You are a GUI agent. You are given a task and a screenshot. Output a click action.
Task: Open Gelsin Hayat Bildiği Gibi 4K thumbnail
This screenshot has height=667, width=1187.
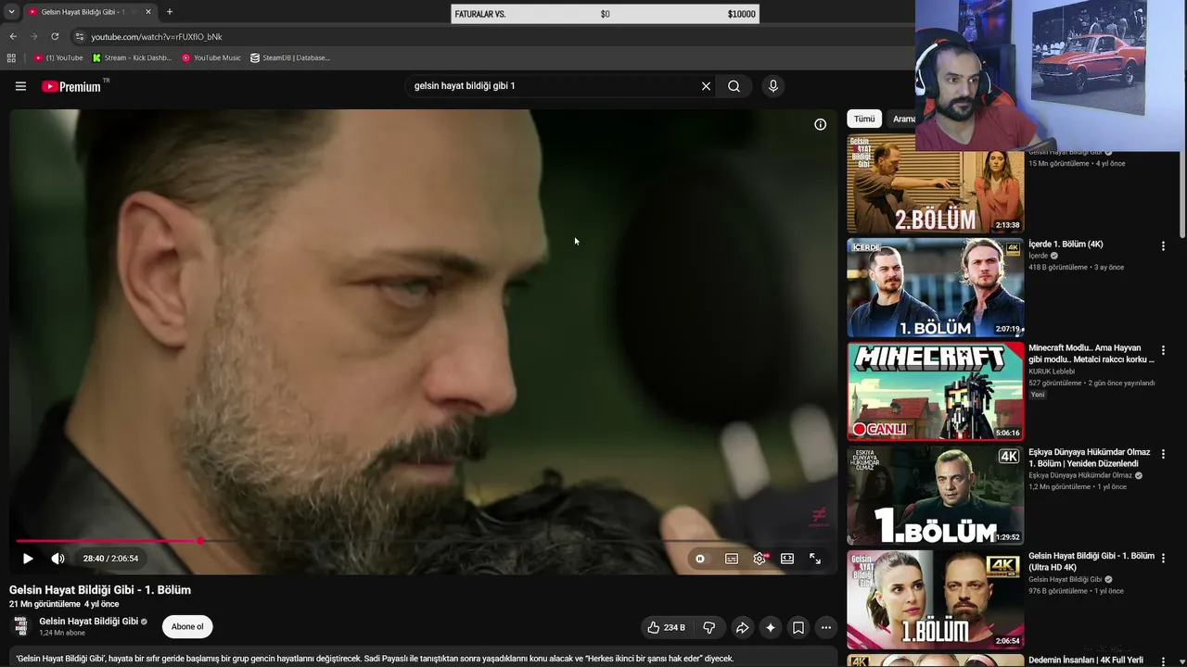click(935, 599)
